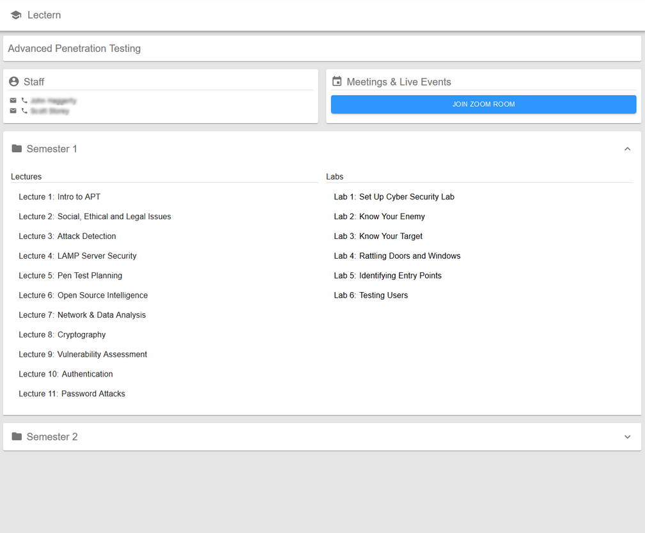Open Lecture 1: Intro to APT

(59, 197)
